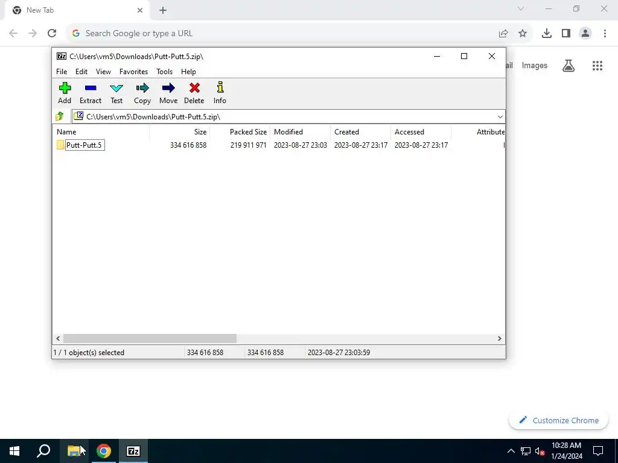Click the Delete red X icon

(x=194, y=93)
